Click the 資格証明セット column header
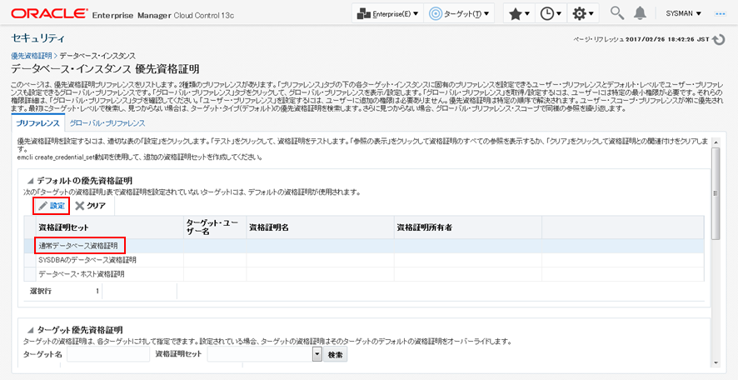 point(109,227)
